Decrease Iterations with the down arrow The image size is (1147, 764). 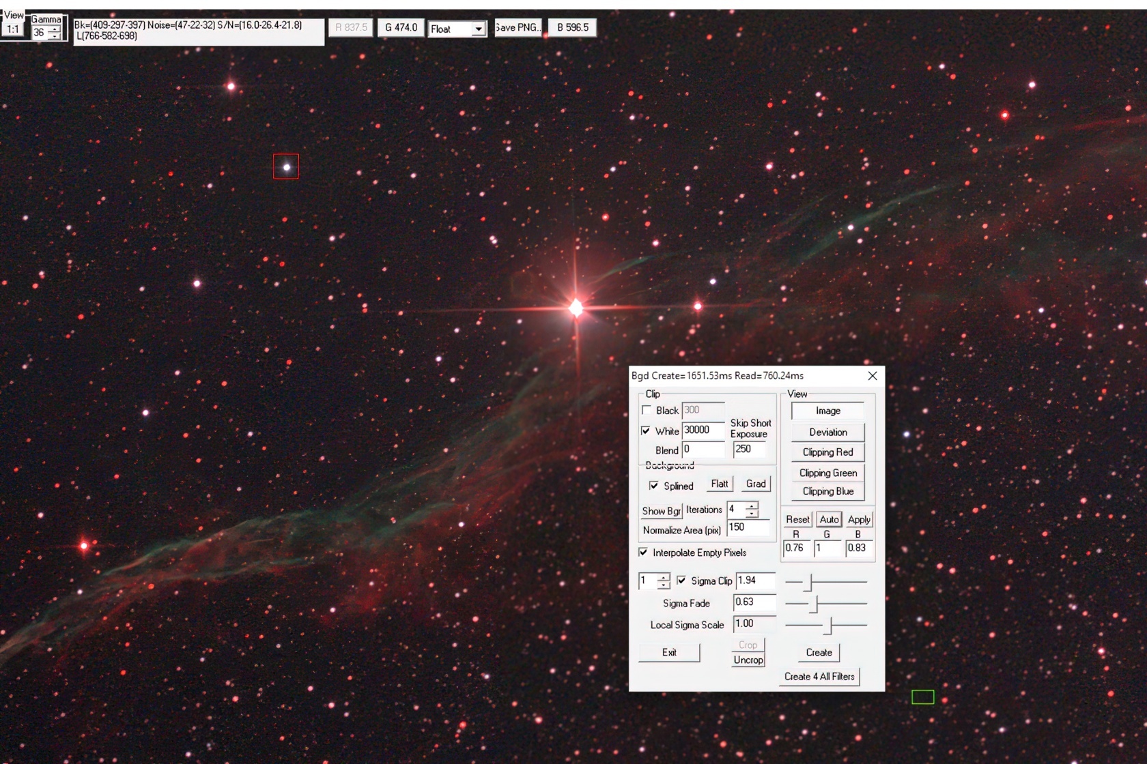tap(752, 514)
